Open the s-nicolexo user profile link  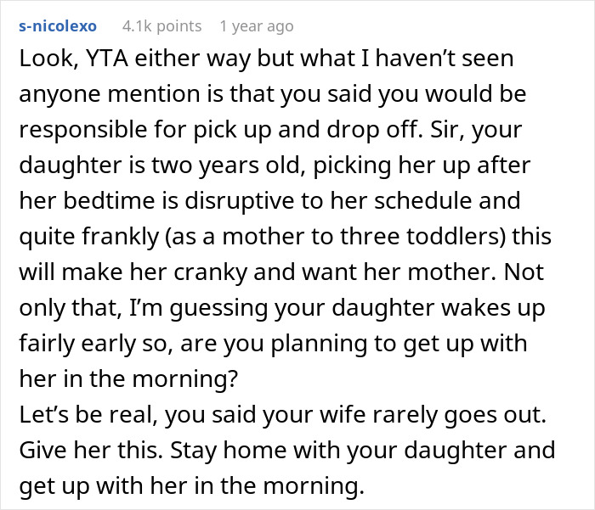coord(57,26)
